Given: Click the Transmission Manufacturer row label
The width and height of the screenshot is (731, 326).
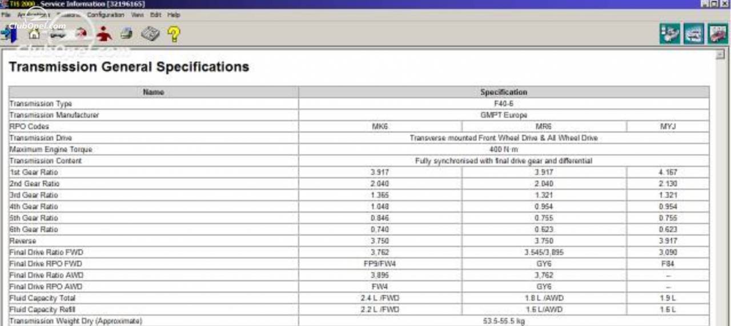Looking at the screenshot, I should point(54,115).
